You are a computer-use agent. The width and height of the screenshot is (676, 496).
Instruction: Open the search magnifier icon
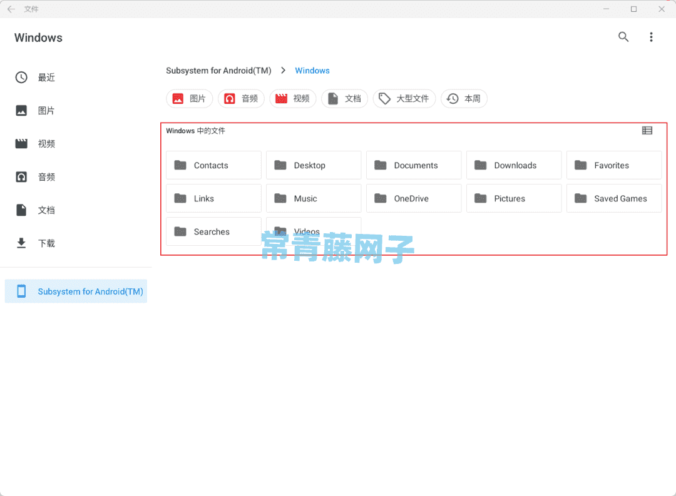(x=623, y=37)
